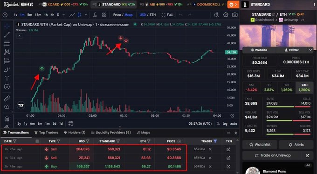
Task: Select the brush drawing tool
Action: click(7, 70)
